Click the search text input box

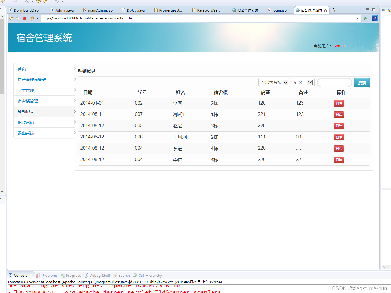point(334,83)
